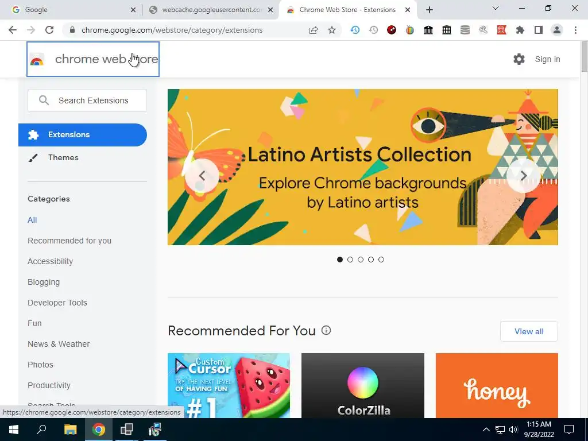Open the Custom Cursor extension card
This screenshot has height=441, width=588.
click(229, 385)
